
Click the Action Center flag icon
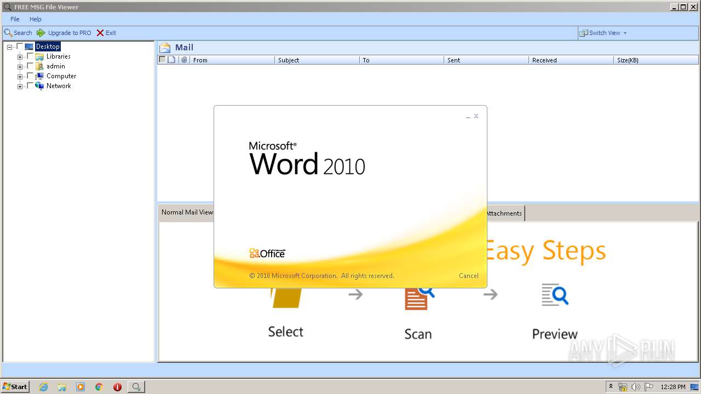pyautogui.click(x=649, y=387)
